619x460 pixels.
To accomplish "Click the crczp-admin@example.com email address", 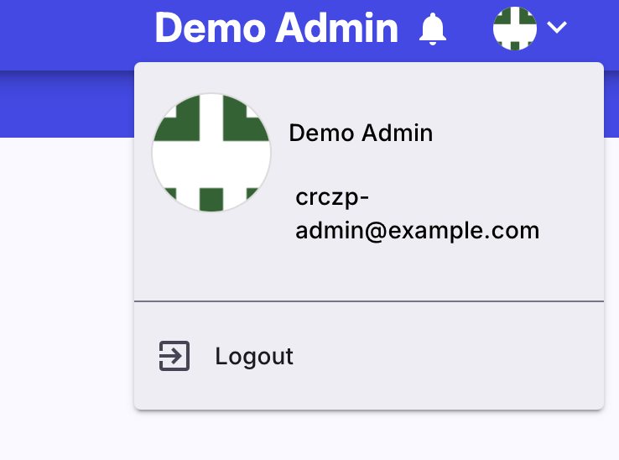I will pos(417,214).
